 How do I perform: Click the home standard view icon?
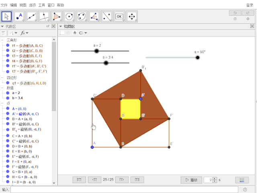(75, 33)
